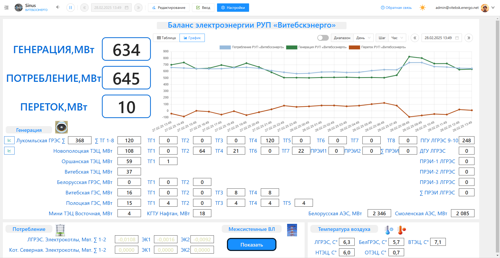Click the Баланс электроэнергии title

[x=252, y=25]
